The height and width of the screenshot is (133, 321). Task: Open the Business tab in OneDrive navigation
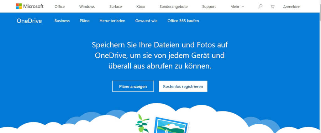62,21
